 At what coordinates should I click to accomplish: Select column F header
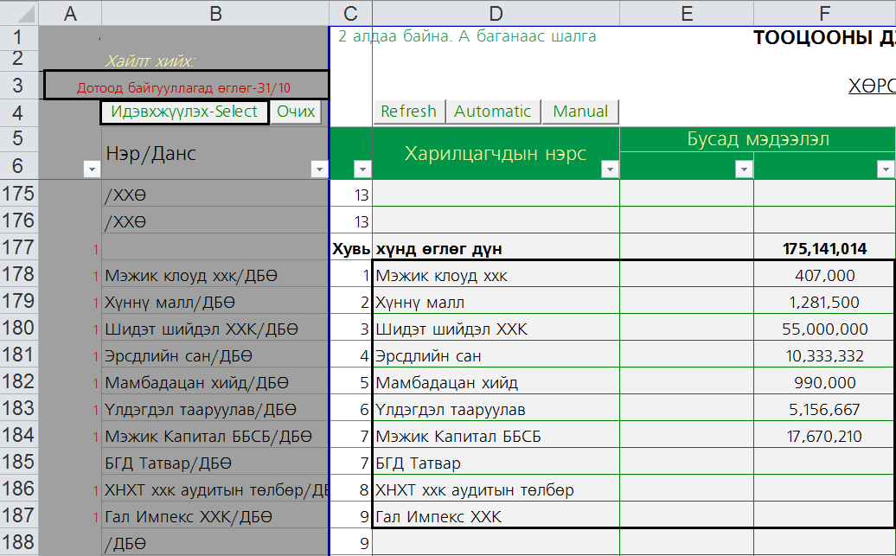click(824, 13)
